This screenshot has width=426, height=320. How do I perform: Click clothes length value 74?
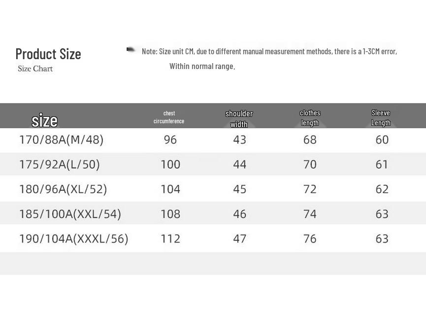(x=310, y=214)
